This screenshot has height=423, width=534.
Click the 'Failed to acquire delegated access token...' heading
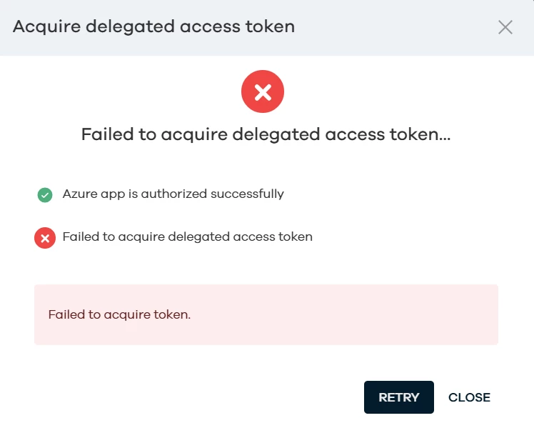tap(266, 134)
